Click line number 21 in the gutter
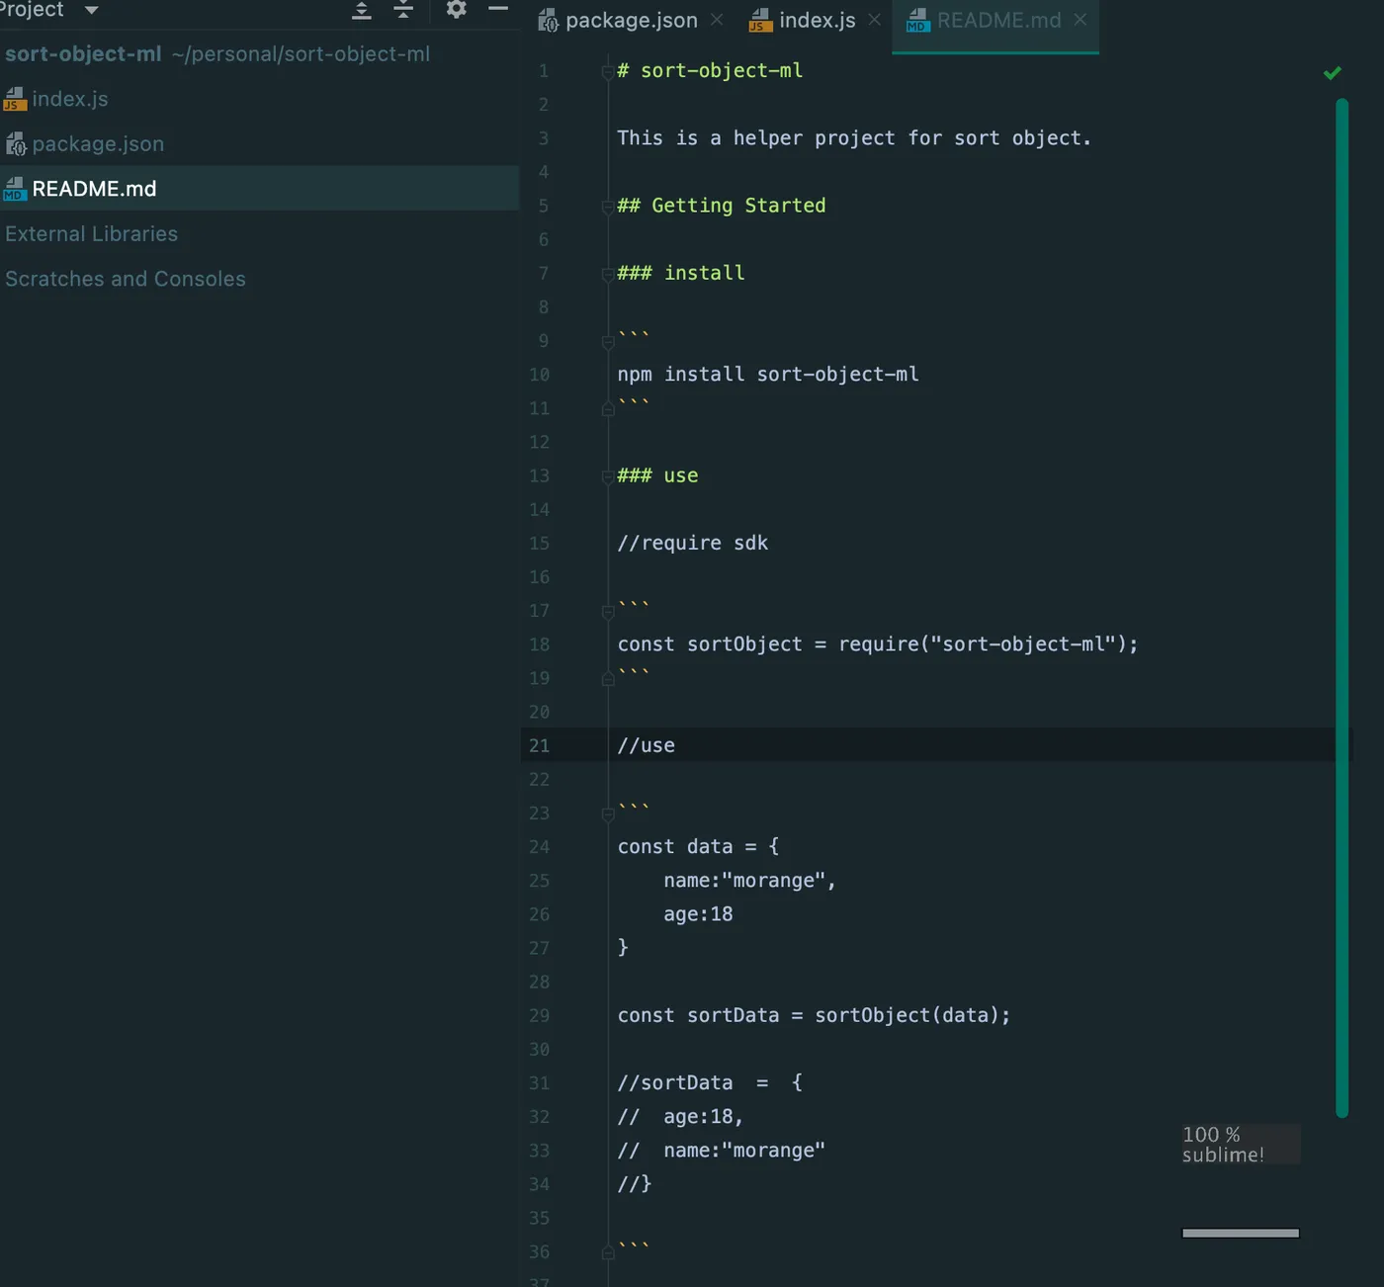1384x1287 pixels. coord(539,745)
